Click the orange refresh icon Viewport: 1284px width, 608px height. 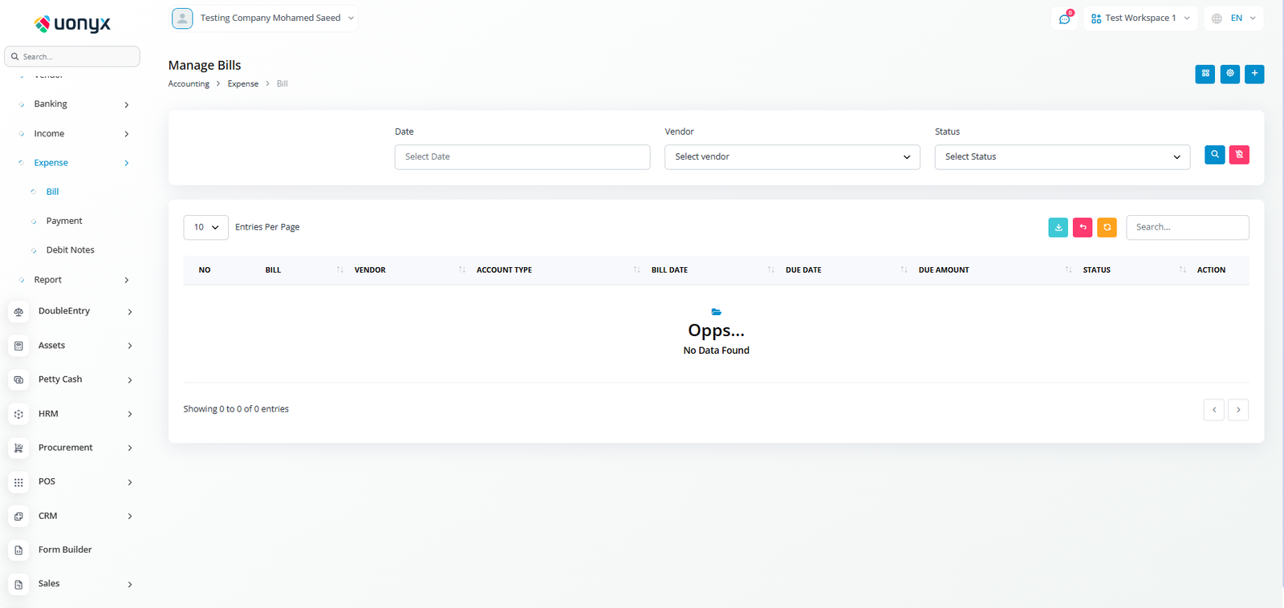click(1107, 228)
